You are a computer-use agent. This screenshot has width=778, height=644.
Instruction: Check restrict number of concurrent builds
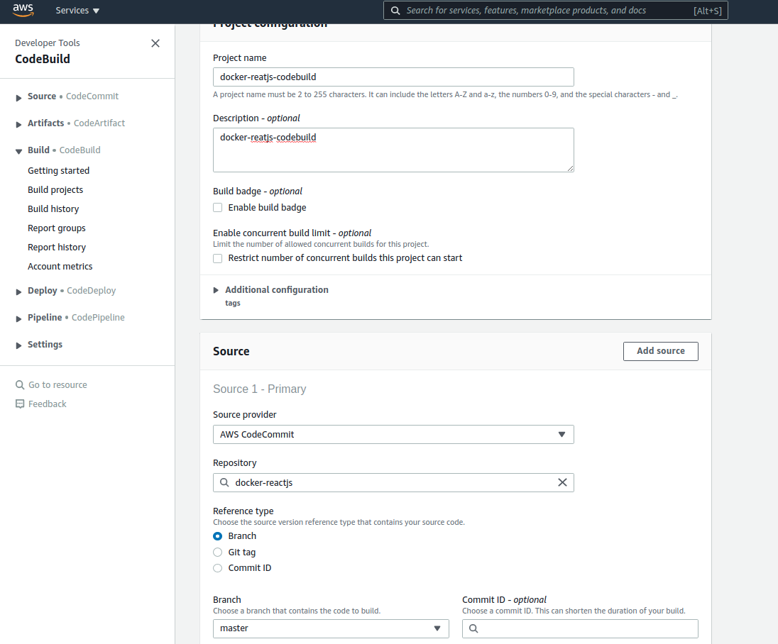point(217,258)
